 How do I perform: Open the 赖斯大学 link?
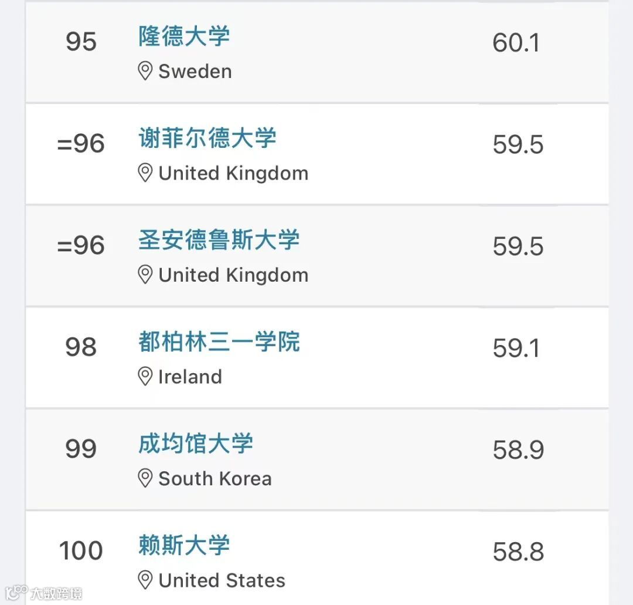[184, 546]
